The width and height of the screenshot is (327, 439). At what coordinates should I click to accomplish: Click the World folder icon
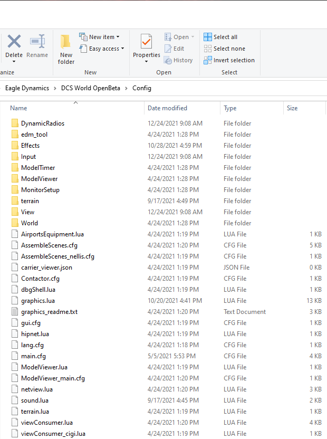pos(15,223)
